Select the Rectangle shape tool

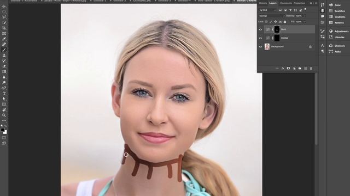coord(4,104)
